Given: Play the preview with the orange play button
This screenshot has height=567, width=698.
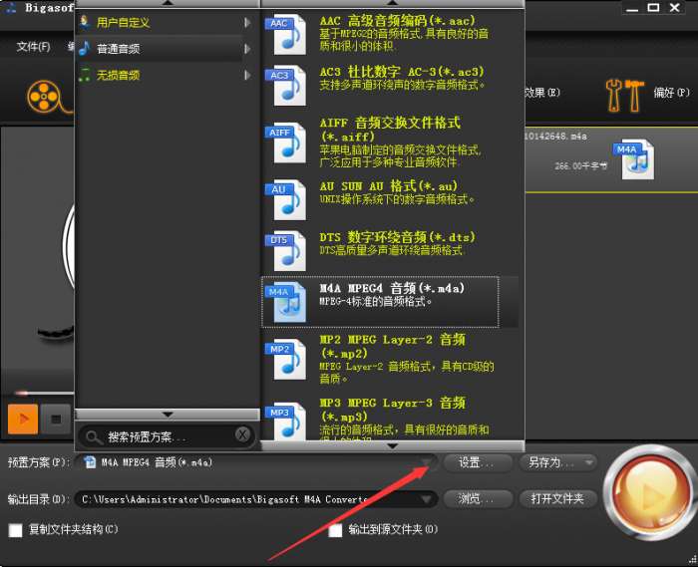Looking at the screenshot, I should coord(23,419).
